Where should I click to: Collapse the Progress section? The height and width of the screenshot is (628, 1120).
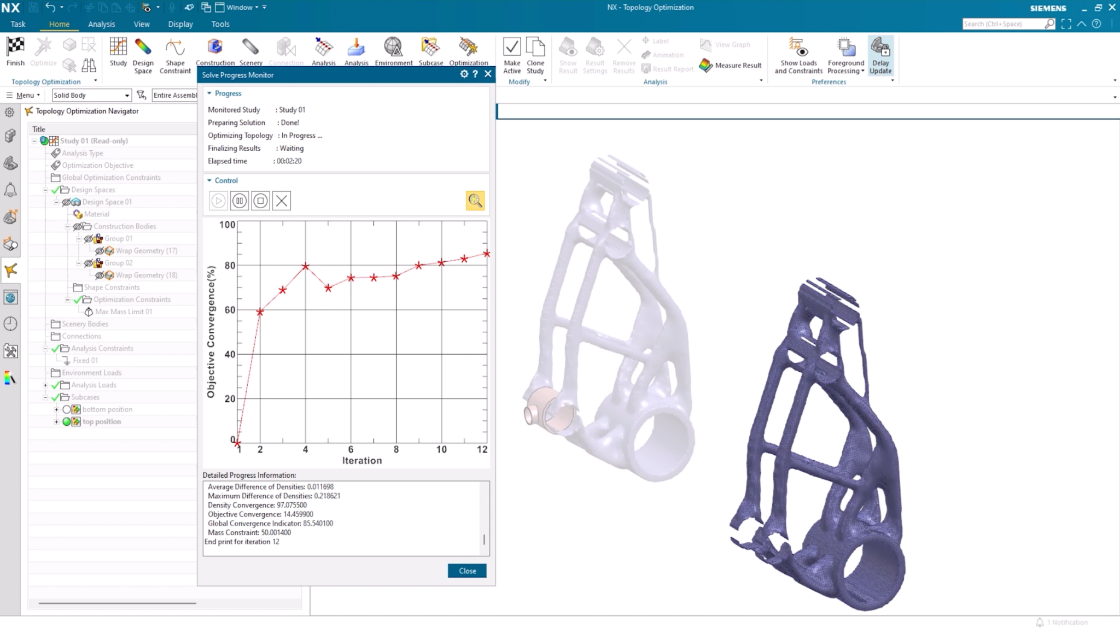pos(209,93)
